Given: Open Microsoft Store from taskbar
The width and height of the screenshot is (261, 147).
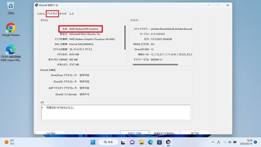Looking at the screenshot, I should (159, 142).
